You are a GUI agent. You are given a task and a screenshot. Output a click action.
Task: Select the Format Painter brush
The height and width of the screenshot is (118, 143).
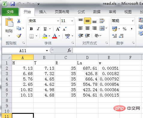pyautogui.click(x=19, y=36)
